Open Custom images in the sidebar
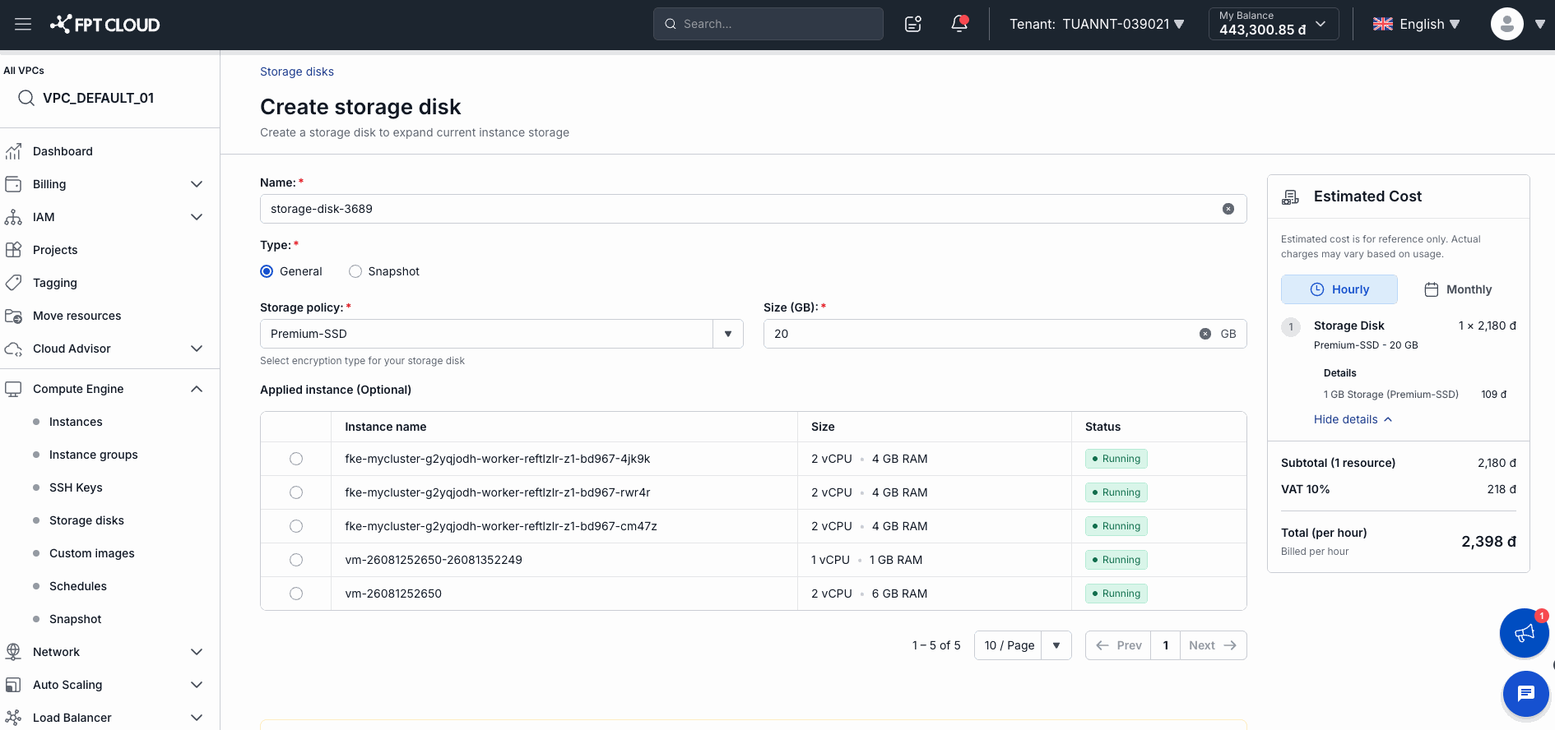The image size is (1555, 730). [x=92, y=553]
